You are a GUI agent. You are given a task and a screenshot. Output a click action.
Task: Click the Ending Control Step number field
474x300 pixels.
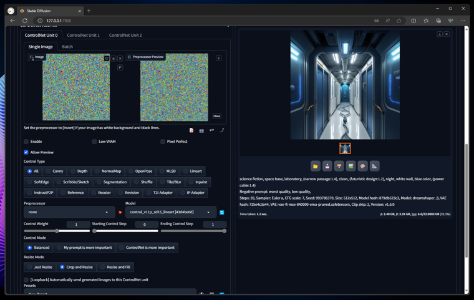pyautogui.click(x=215, y=225)
